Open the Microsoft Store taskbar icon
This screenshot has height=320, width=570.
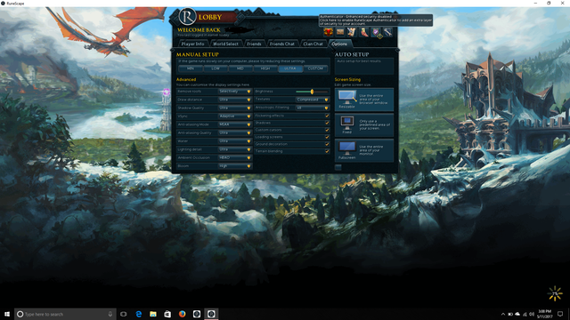point(167,314)
